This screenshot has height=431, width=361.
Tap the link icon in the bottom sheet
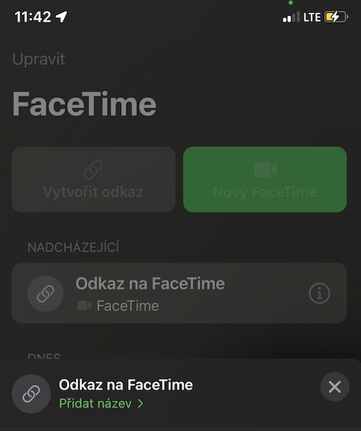[32, 394]
